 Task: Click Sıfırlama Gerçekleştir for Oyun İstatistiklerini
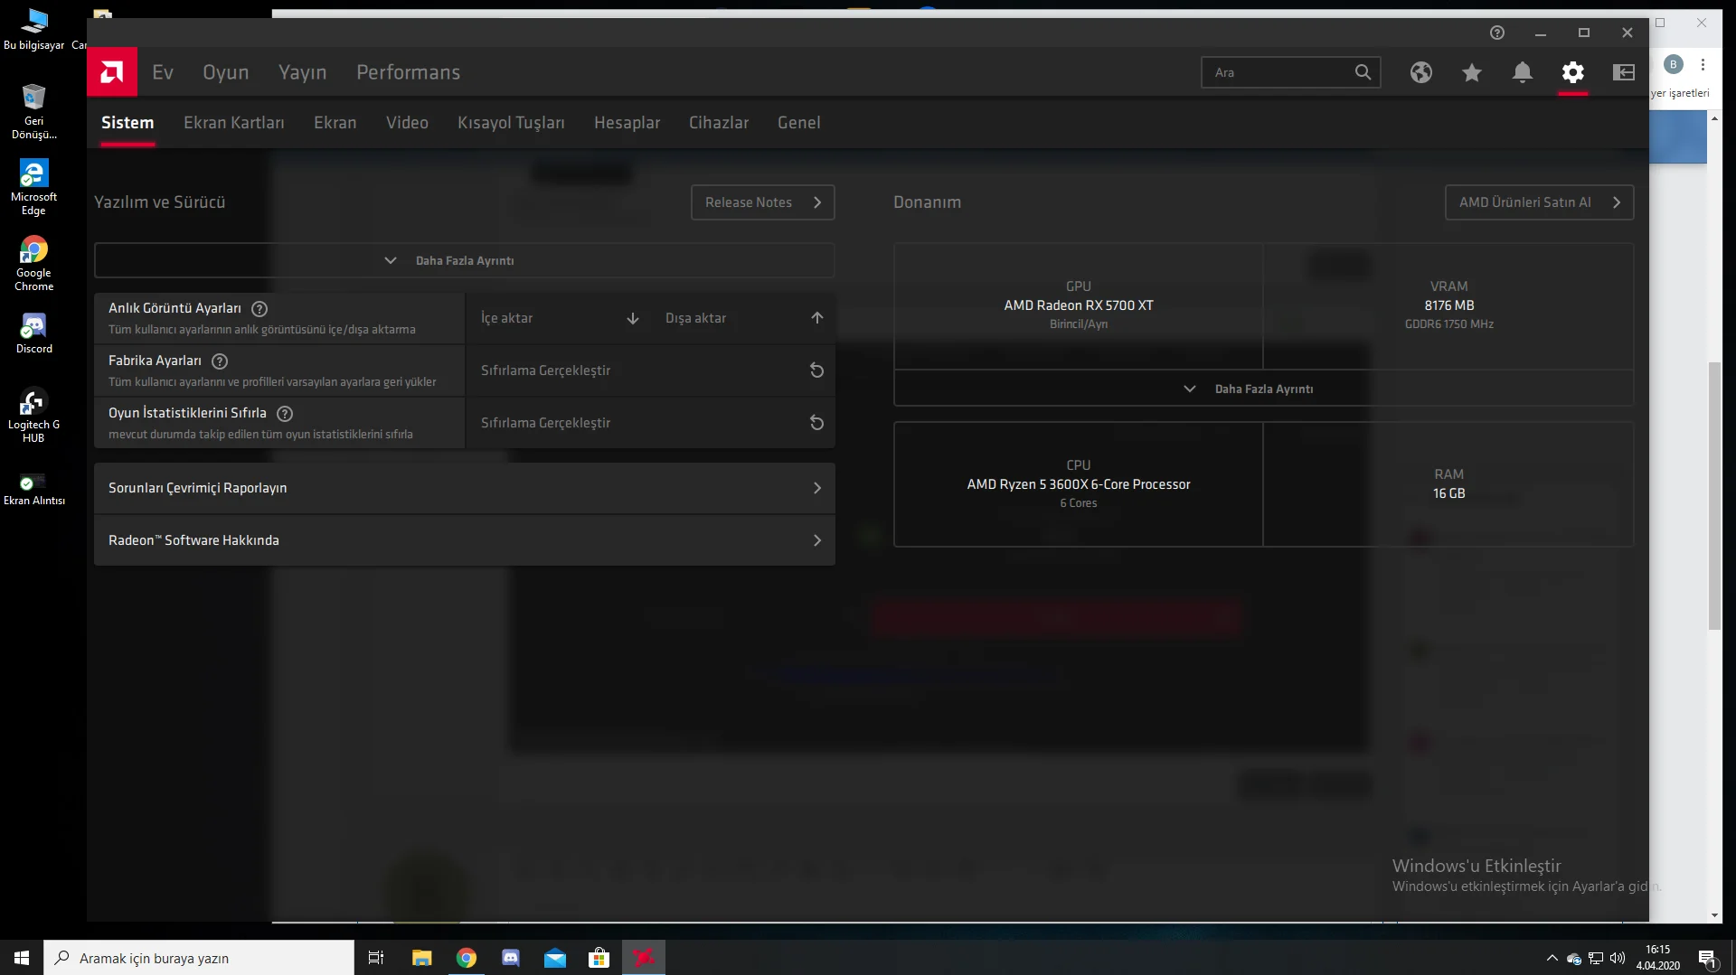click(x=650, y=423)
